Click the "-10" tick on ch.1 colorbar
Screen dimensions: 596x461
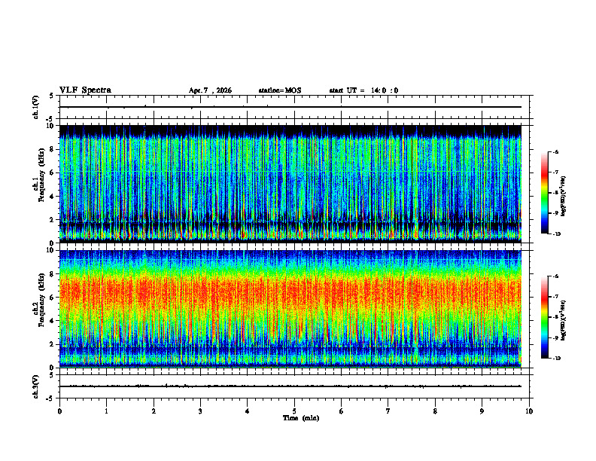[x=556, y=234]
